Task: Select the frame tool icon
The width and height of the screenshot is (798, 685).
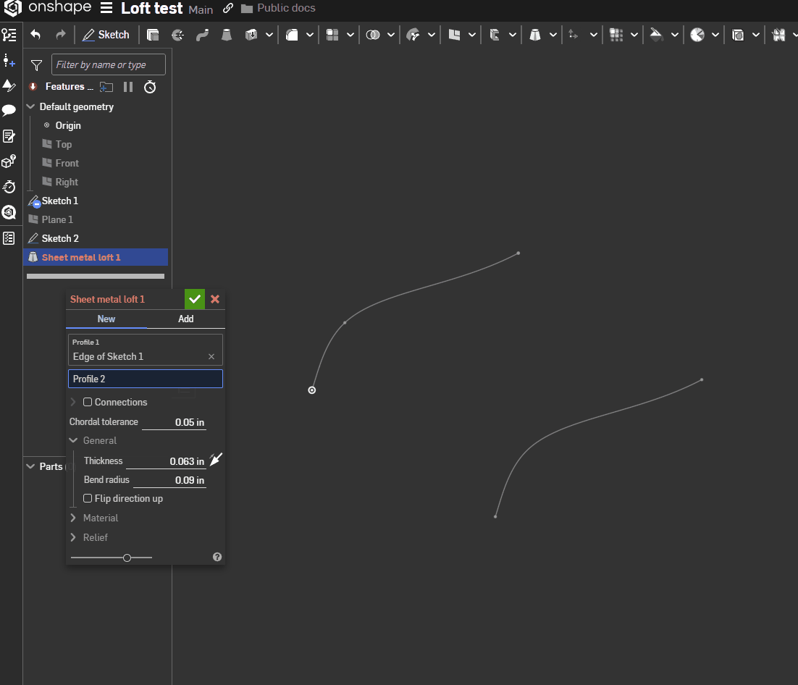Action: pyautogui.click(x=738, y=35)
